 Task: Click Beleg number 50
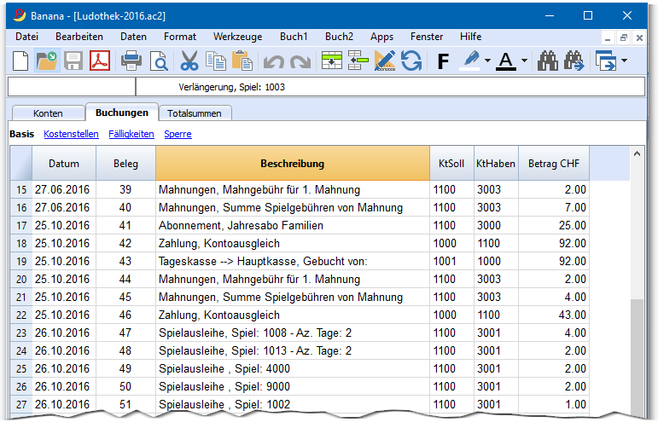pos(125,386)
